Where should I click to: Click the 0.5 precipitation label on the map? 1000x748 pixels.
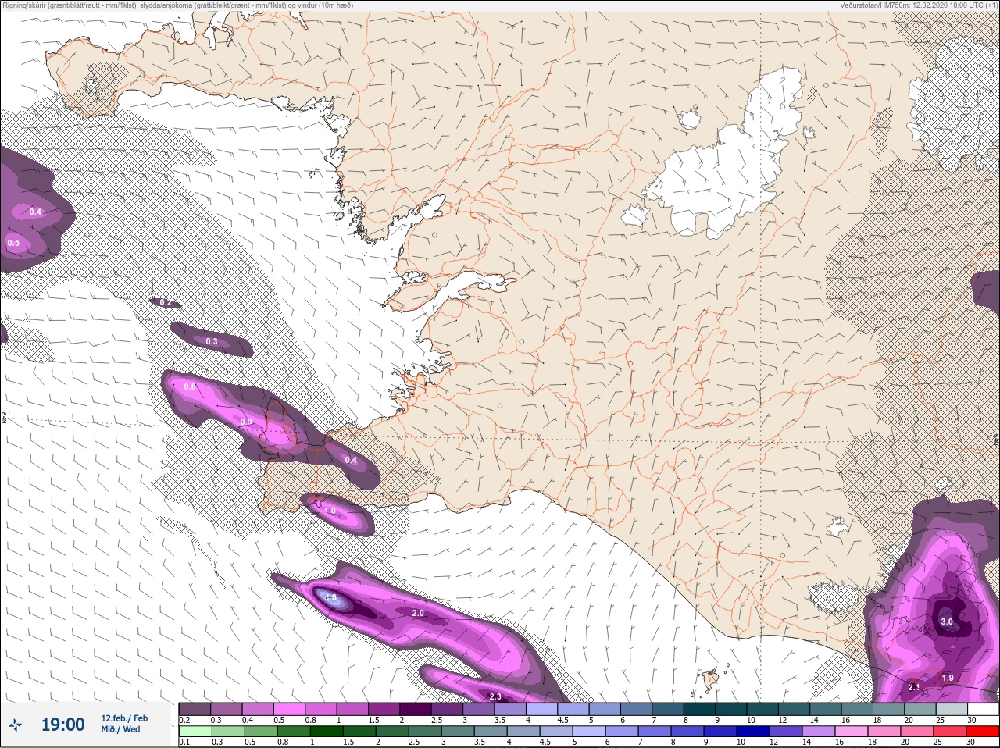[13, 244]
